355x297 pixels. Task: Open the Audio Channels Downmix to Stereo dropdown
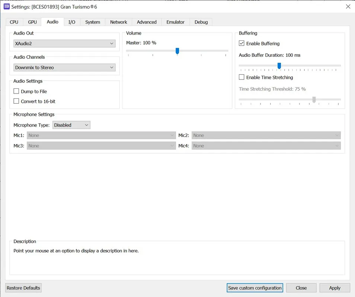click(64, 68)
